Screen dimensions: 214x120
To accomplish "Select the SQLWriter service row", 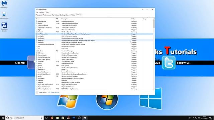I will tap(94, 61).
